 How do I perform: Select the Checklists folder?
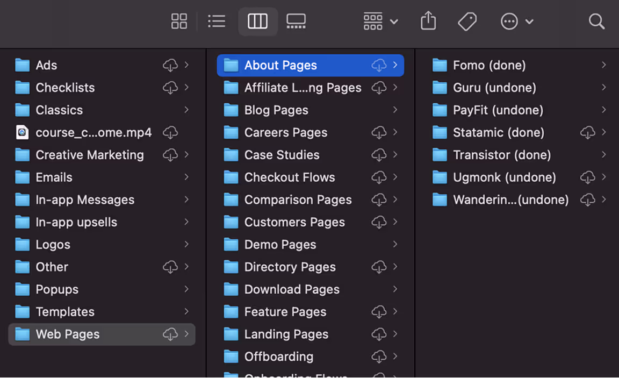click(x=102, y=88)
